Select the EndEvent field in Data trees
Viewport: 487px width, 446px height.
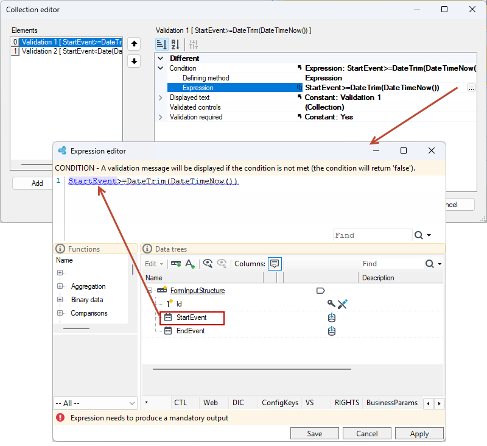pos(191,331)
